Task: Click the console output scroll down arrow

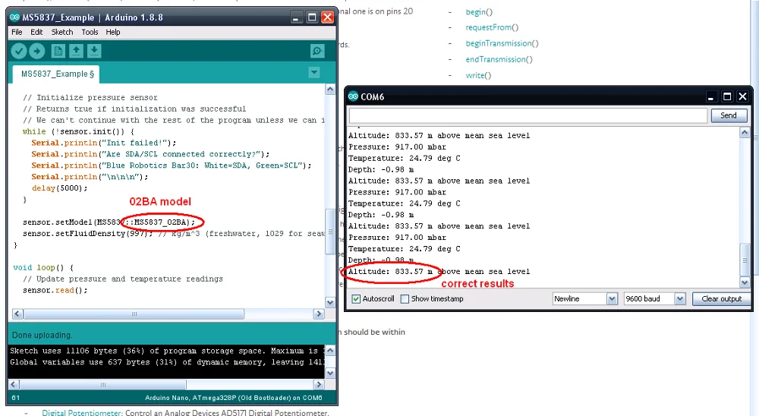Action: [x=330, y=373]
